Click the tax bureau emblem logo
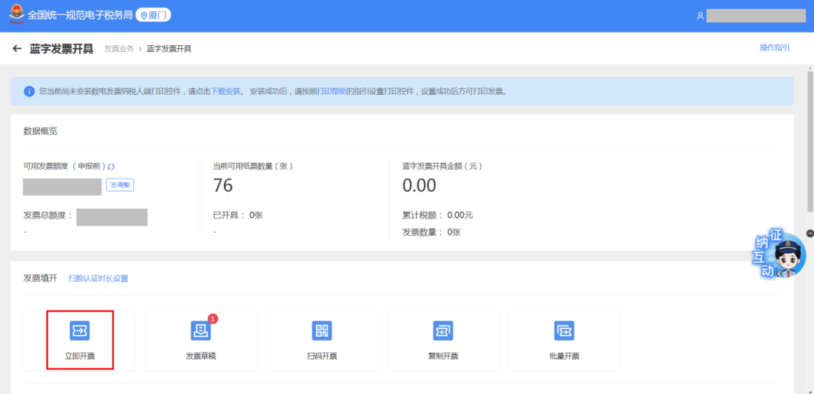The width and height of the screenshot is (814, 394). [x=14, y=15]
